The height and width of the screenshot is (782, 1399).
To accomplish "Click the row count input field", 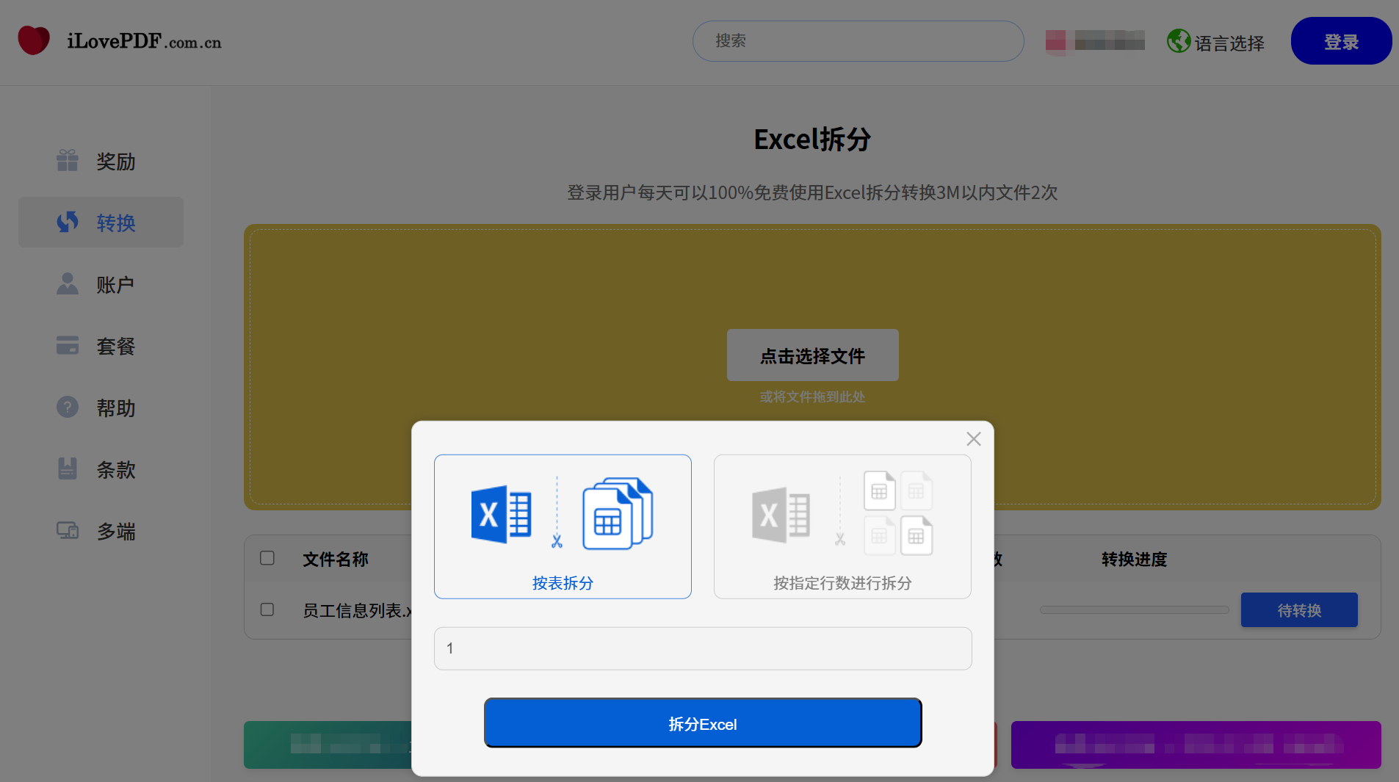I will [x=702, y=648].
